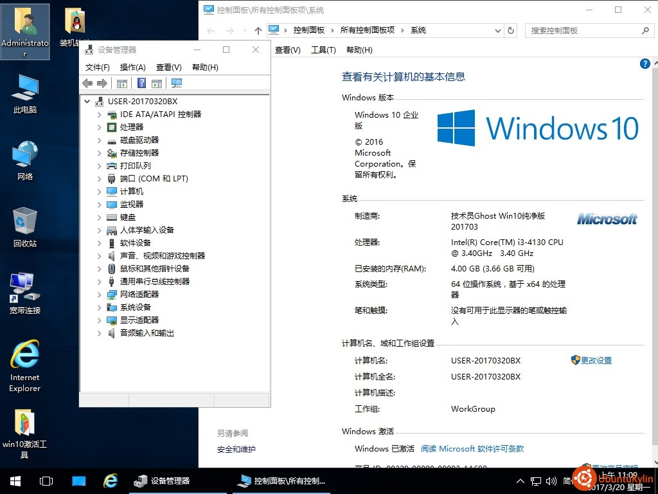
Task: Click the 更改设置 link
Action: tap(596, 361)
